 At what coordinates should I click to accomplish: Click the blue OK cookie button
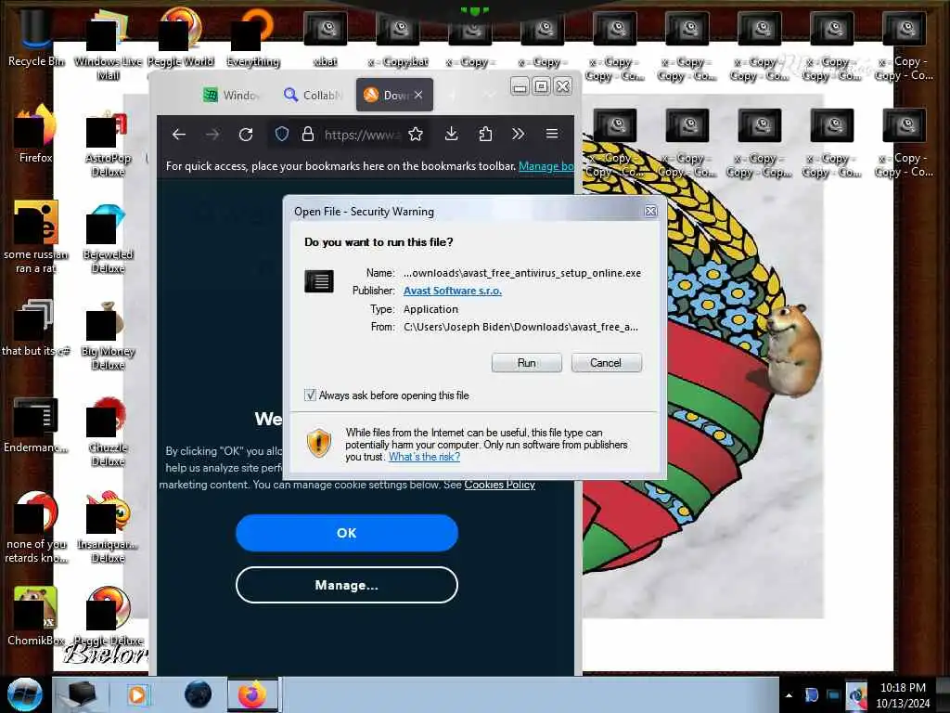click(x=347, y=533)
